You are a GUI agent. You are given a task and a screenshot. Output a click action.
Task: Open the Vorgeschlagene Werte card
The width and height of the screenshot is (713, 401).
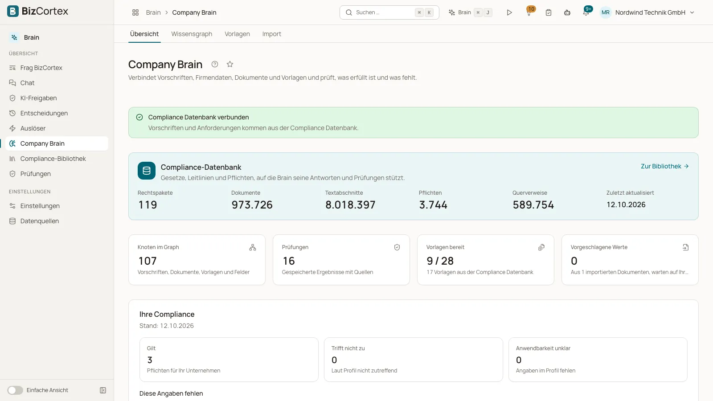point(630,260)
